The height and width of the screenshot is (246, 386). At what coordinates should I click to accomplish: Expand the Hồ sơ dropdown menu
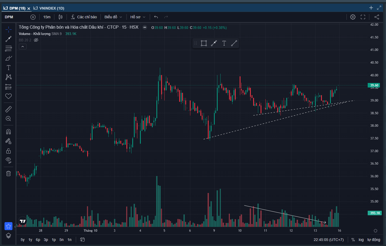138,17
